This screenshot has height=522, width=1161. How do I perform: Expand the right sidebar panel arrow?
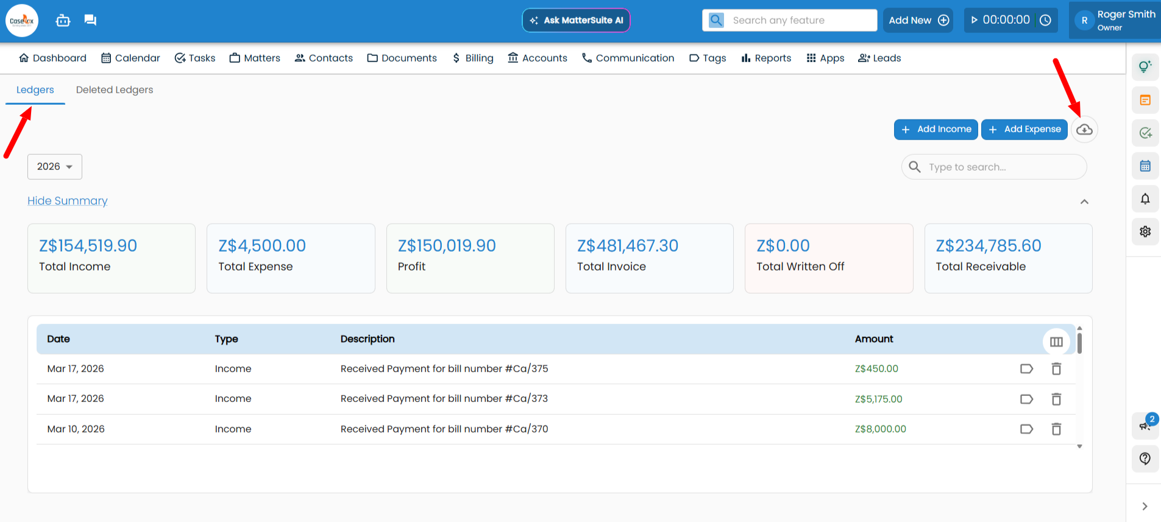(1145, 506)
